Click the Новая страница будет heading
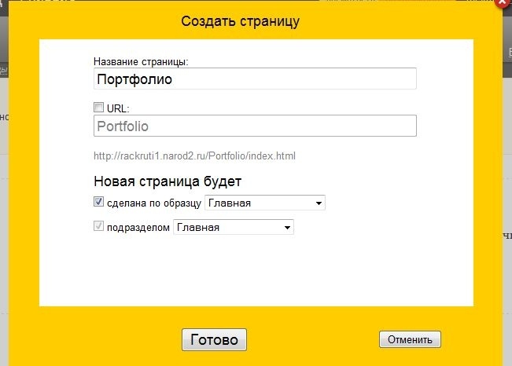512x366 pixels. click(168, 181)
